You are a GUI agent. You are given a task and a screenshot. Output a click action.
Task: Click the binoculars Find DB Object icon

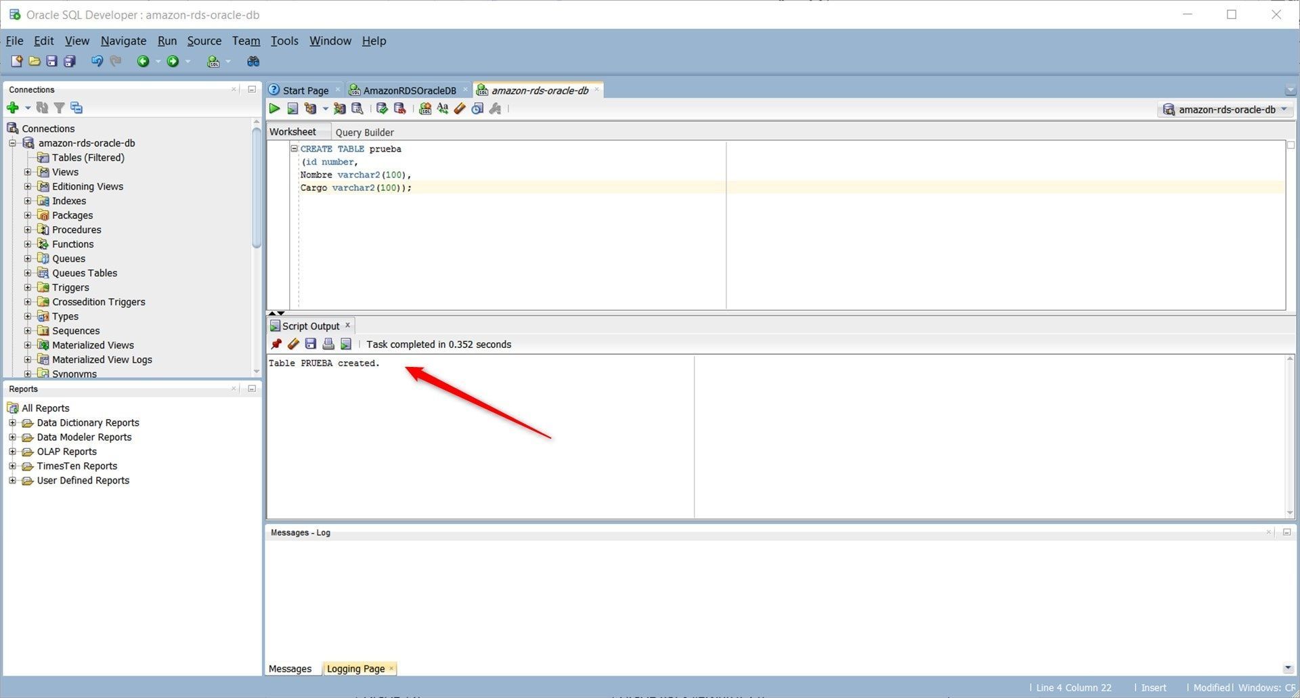click(x=253, y=62)
